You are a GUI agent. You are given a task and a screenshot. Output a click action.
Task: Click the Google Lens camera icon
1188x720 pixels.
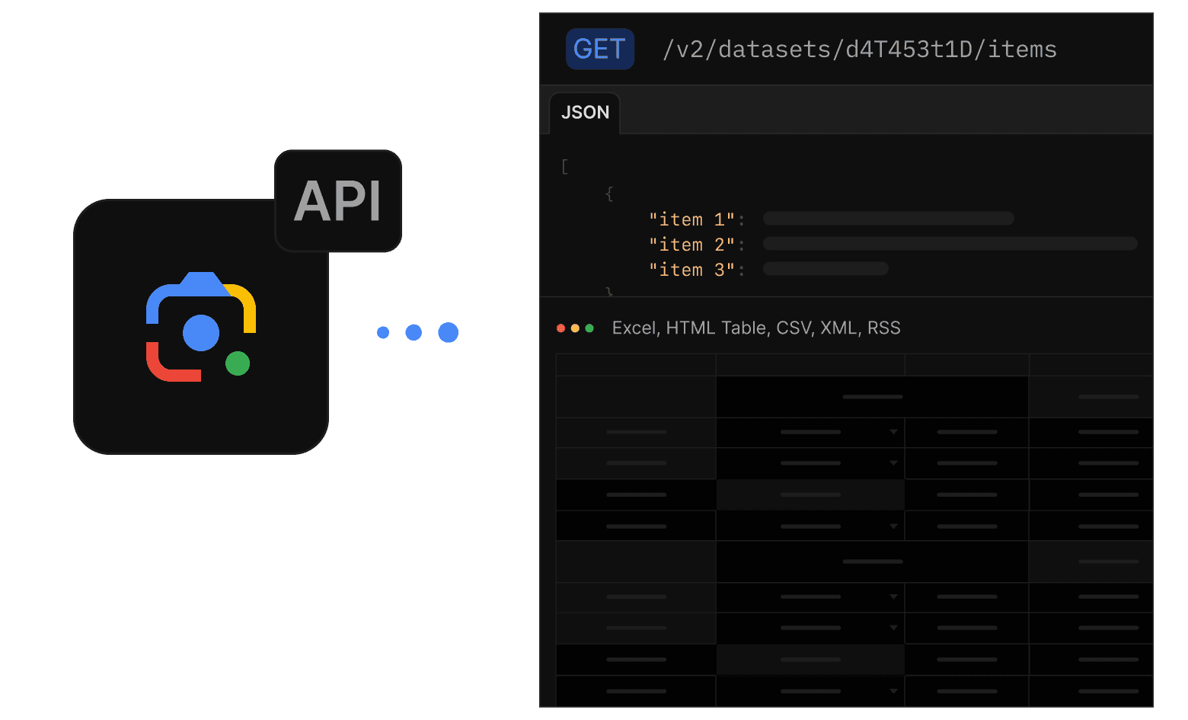point(201,327)
